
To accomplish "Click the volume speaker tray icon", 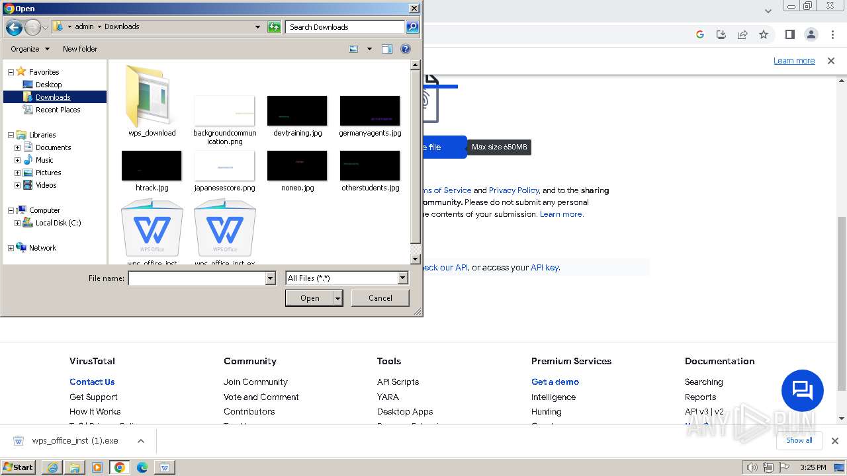I will 752,467.
